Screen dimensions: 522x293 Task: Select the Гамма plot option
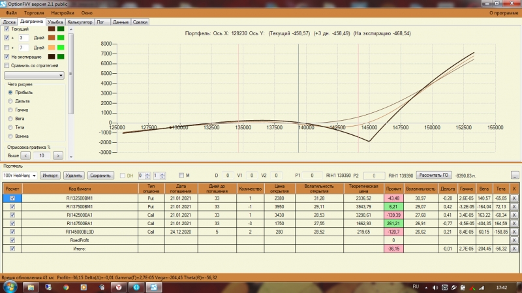tap(10, 110)
